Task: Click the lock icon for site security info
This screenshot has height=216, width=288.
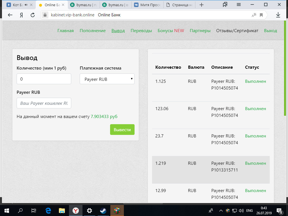Action: pos(45,15)
